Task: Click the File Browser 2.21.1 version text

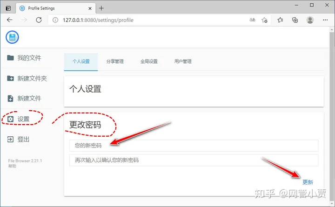Action: pos(25,161)
